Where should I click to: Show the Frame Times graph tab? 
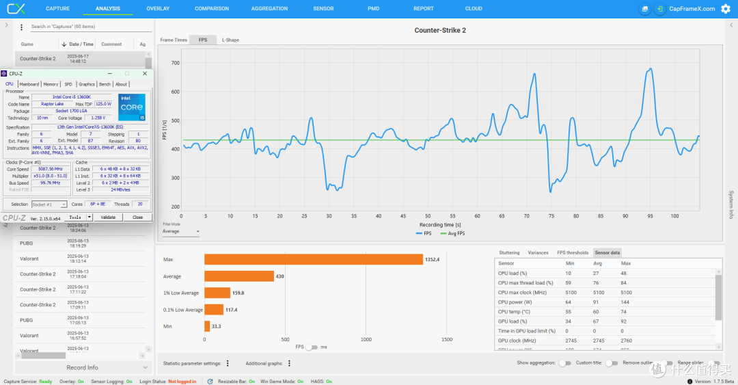173,40
